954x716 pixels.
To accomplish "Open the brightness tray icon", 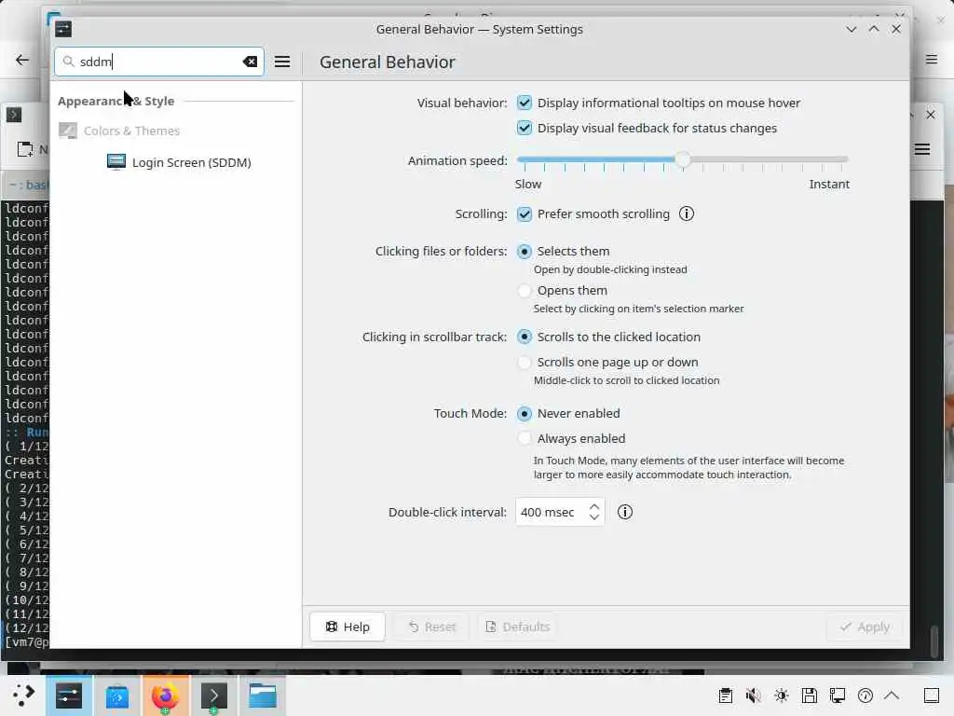I will 782,695.
